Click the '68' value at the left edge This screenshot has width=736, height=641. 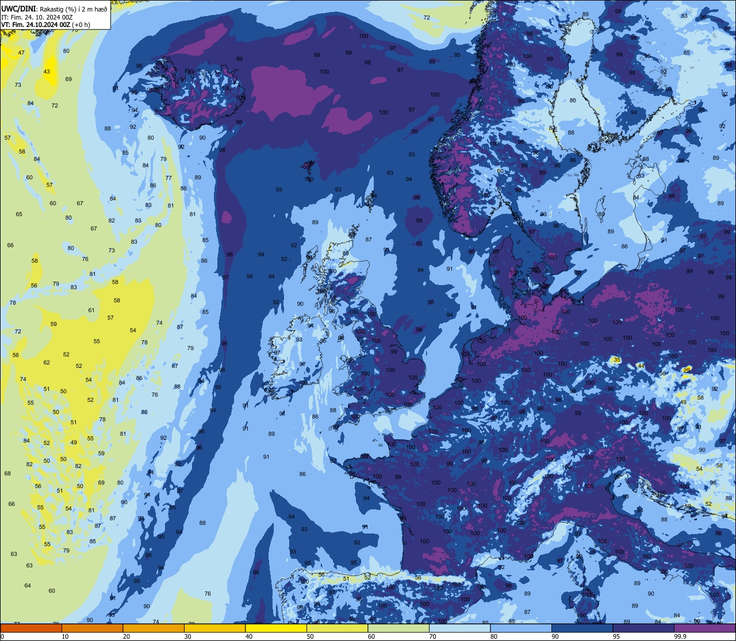pyautogui.click(x=7, y=474)
